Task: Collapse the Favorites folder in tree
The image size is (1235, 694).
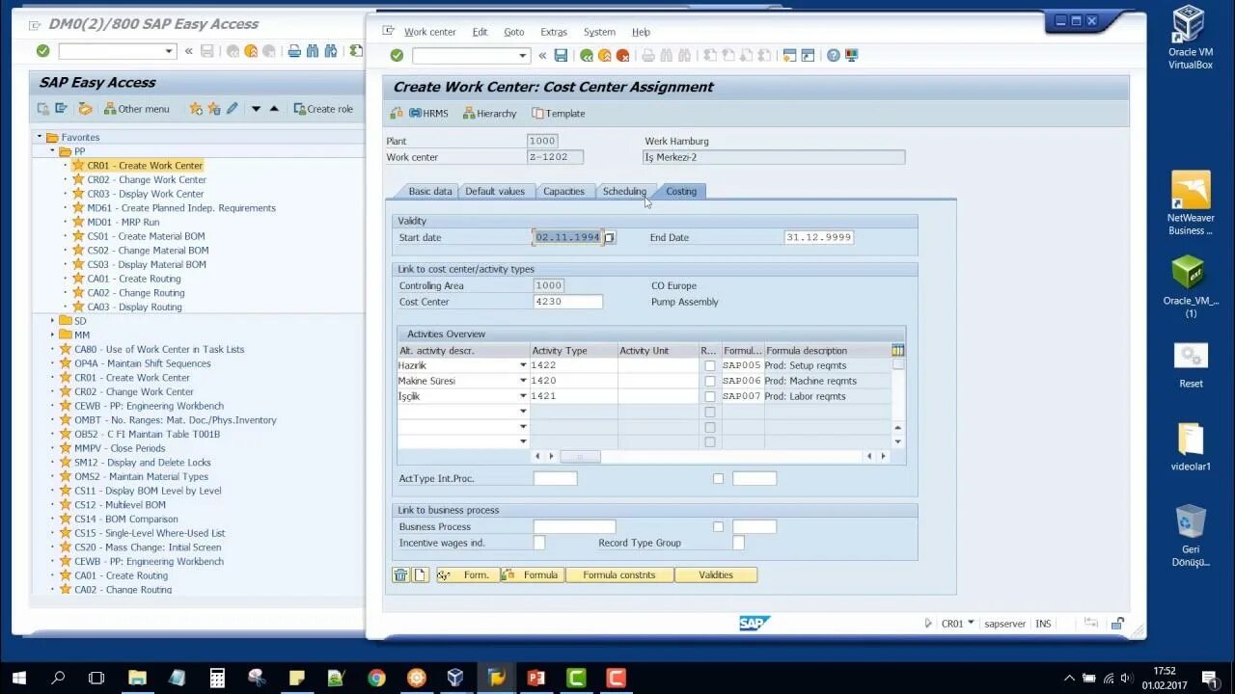Action: [x=40, y=137]
